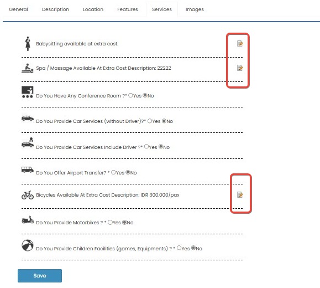Screen dimensions: 320x288
Task: Select the Services tab
Action: [162, 9]
